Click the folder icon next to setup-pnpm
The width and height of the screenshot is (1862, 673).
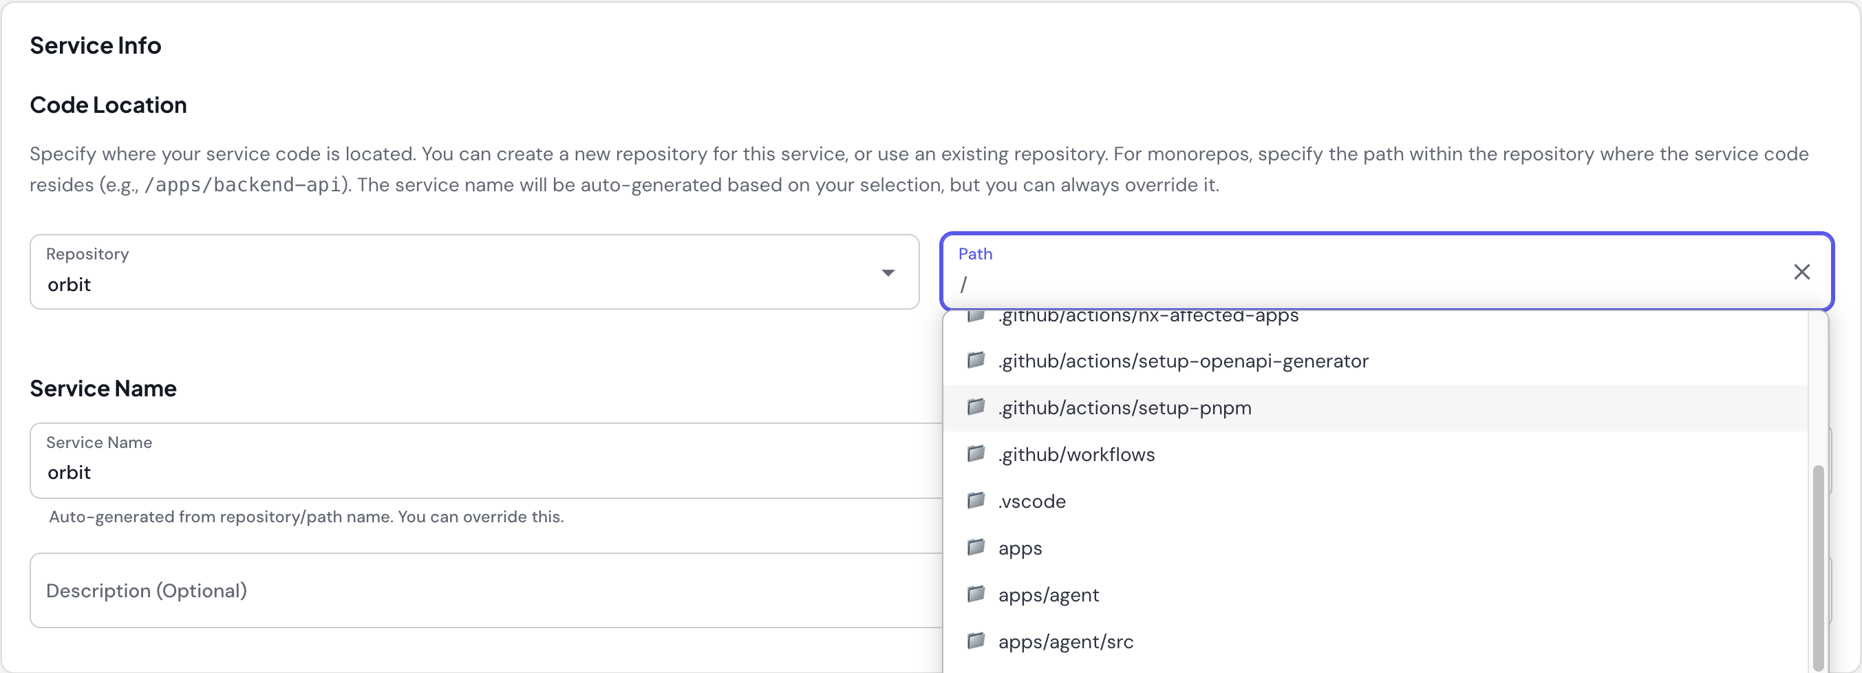pyautogui.click(x=976, y=407)
